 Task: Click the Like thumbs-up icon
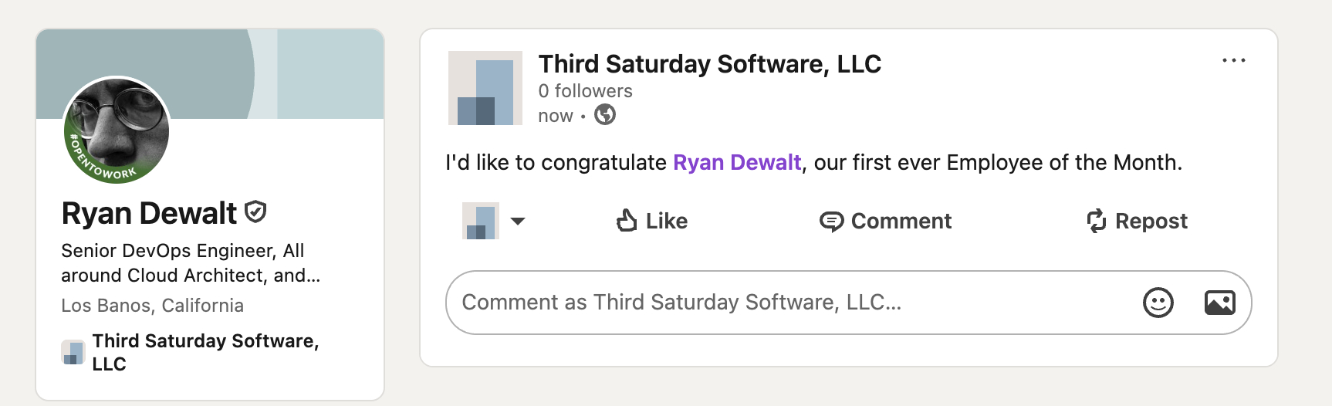coord(627,221)
